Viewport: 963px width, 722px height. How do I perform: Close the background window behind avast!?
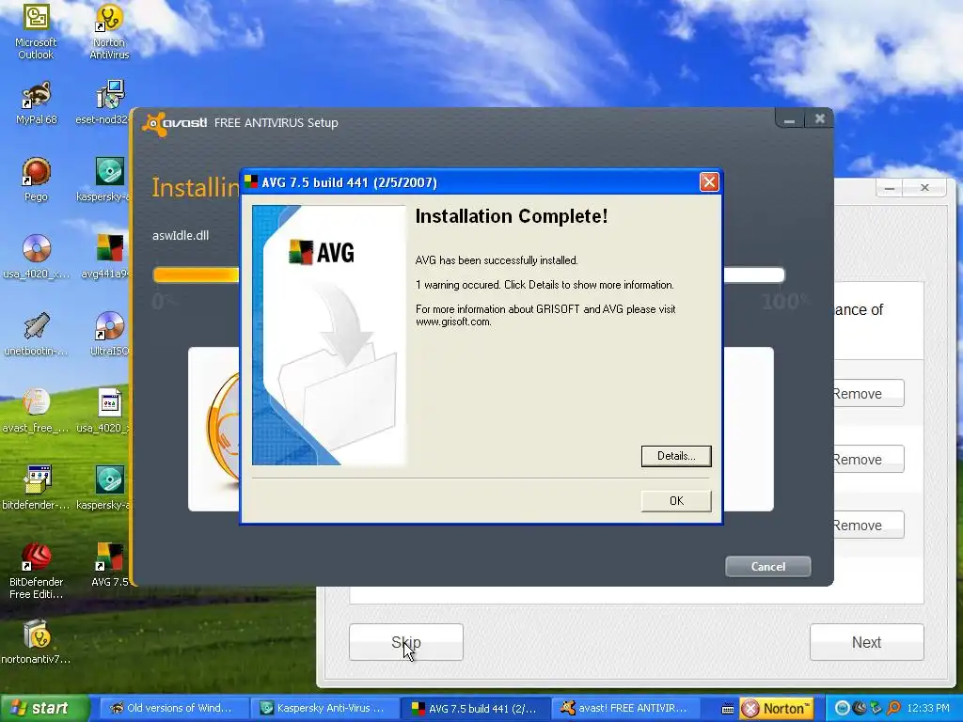point(925,188)
